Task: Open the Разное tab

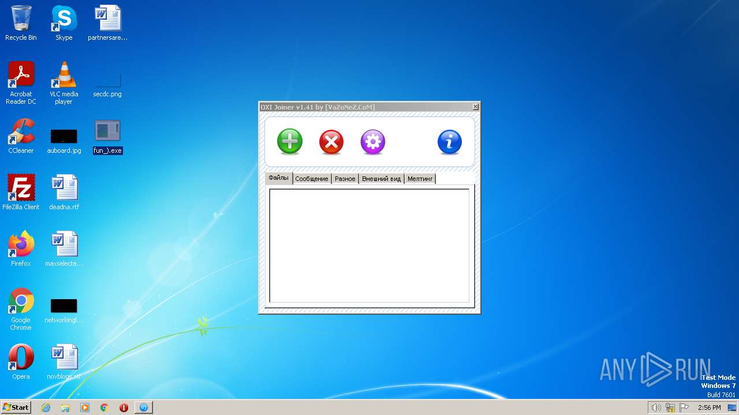Action: tap(345, 179)
